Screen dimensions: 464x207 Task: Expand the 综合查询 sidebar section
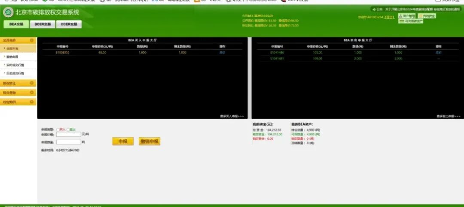[18, 93]
